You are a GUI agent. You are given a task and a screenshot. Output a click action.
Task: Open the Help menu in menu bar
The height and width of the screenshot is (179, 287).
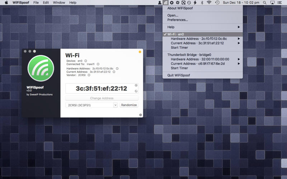tap(73, 3)
